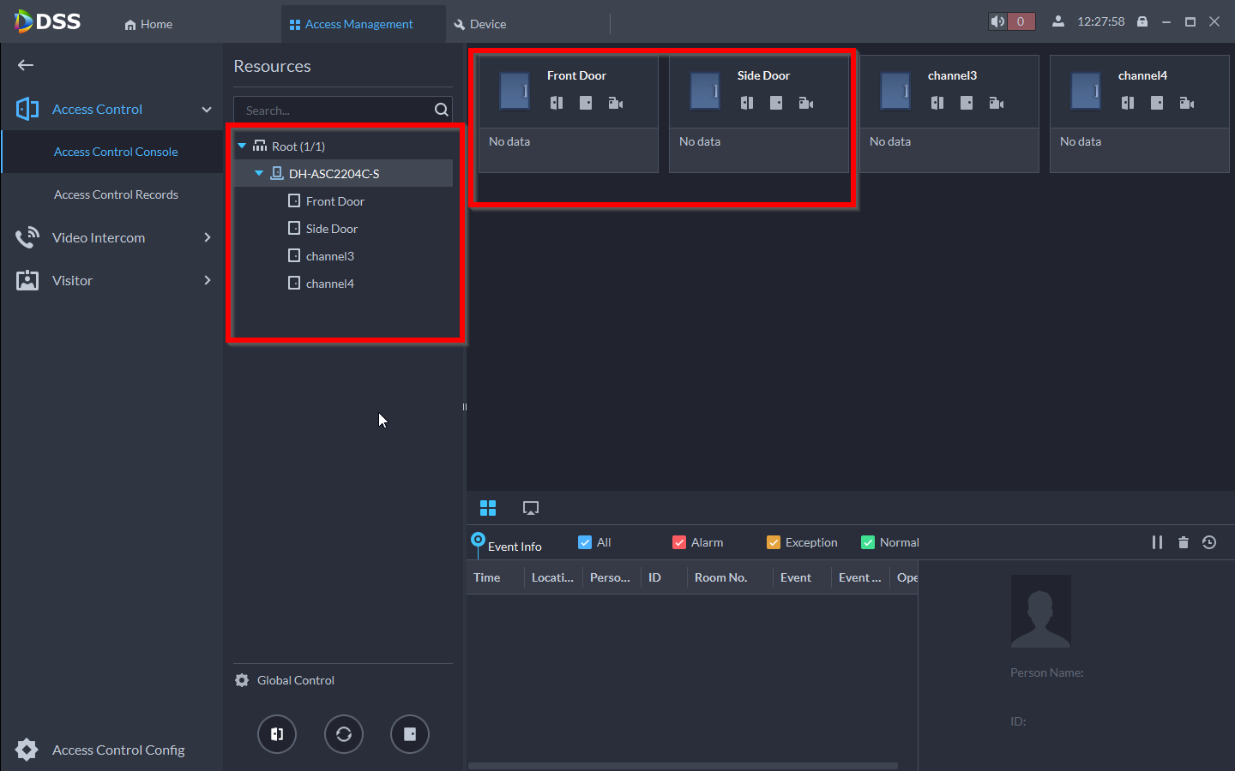The width and height of the screenshot is (1235, 771).
Task: Collapse the Root (1/1) tree node
Action: pos(242,146)
